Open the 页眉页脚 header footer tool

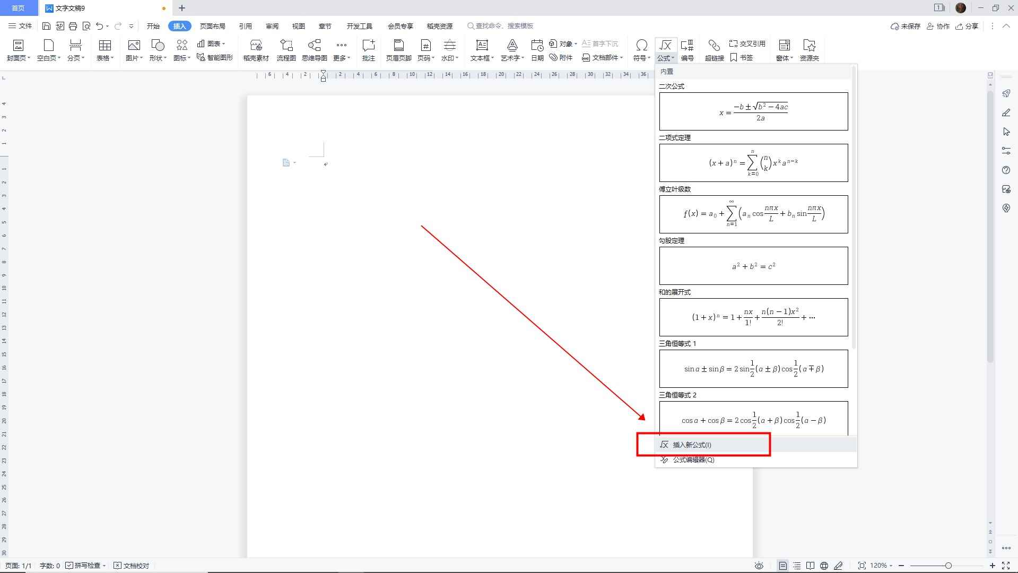point(398,50)
